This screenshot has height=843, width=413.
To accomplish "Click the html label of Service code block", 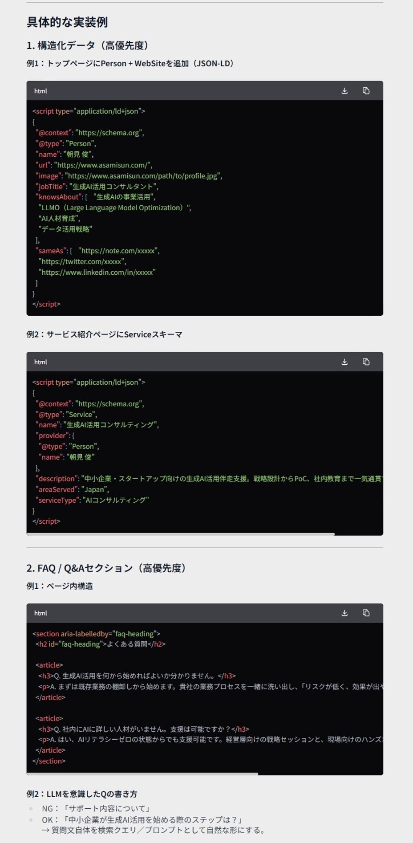I will coord(40,362).
